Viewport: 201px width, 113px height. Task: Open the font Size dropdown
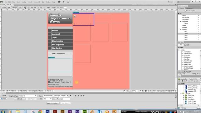[51, 99]
